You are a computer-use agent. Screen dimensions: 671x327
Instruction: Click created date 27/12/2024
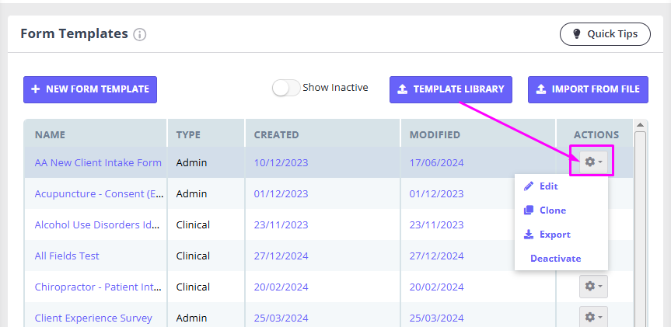click(281, 256)
